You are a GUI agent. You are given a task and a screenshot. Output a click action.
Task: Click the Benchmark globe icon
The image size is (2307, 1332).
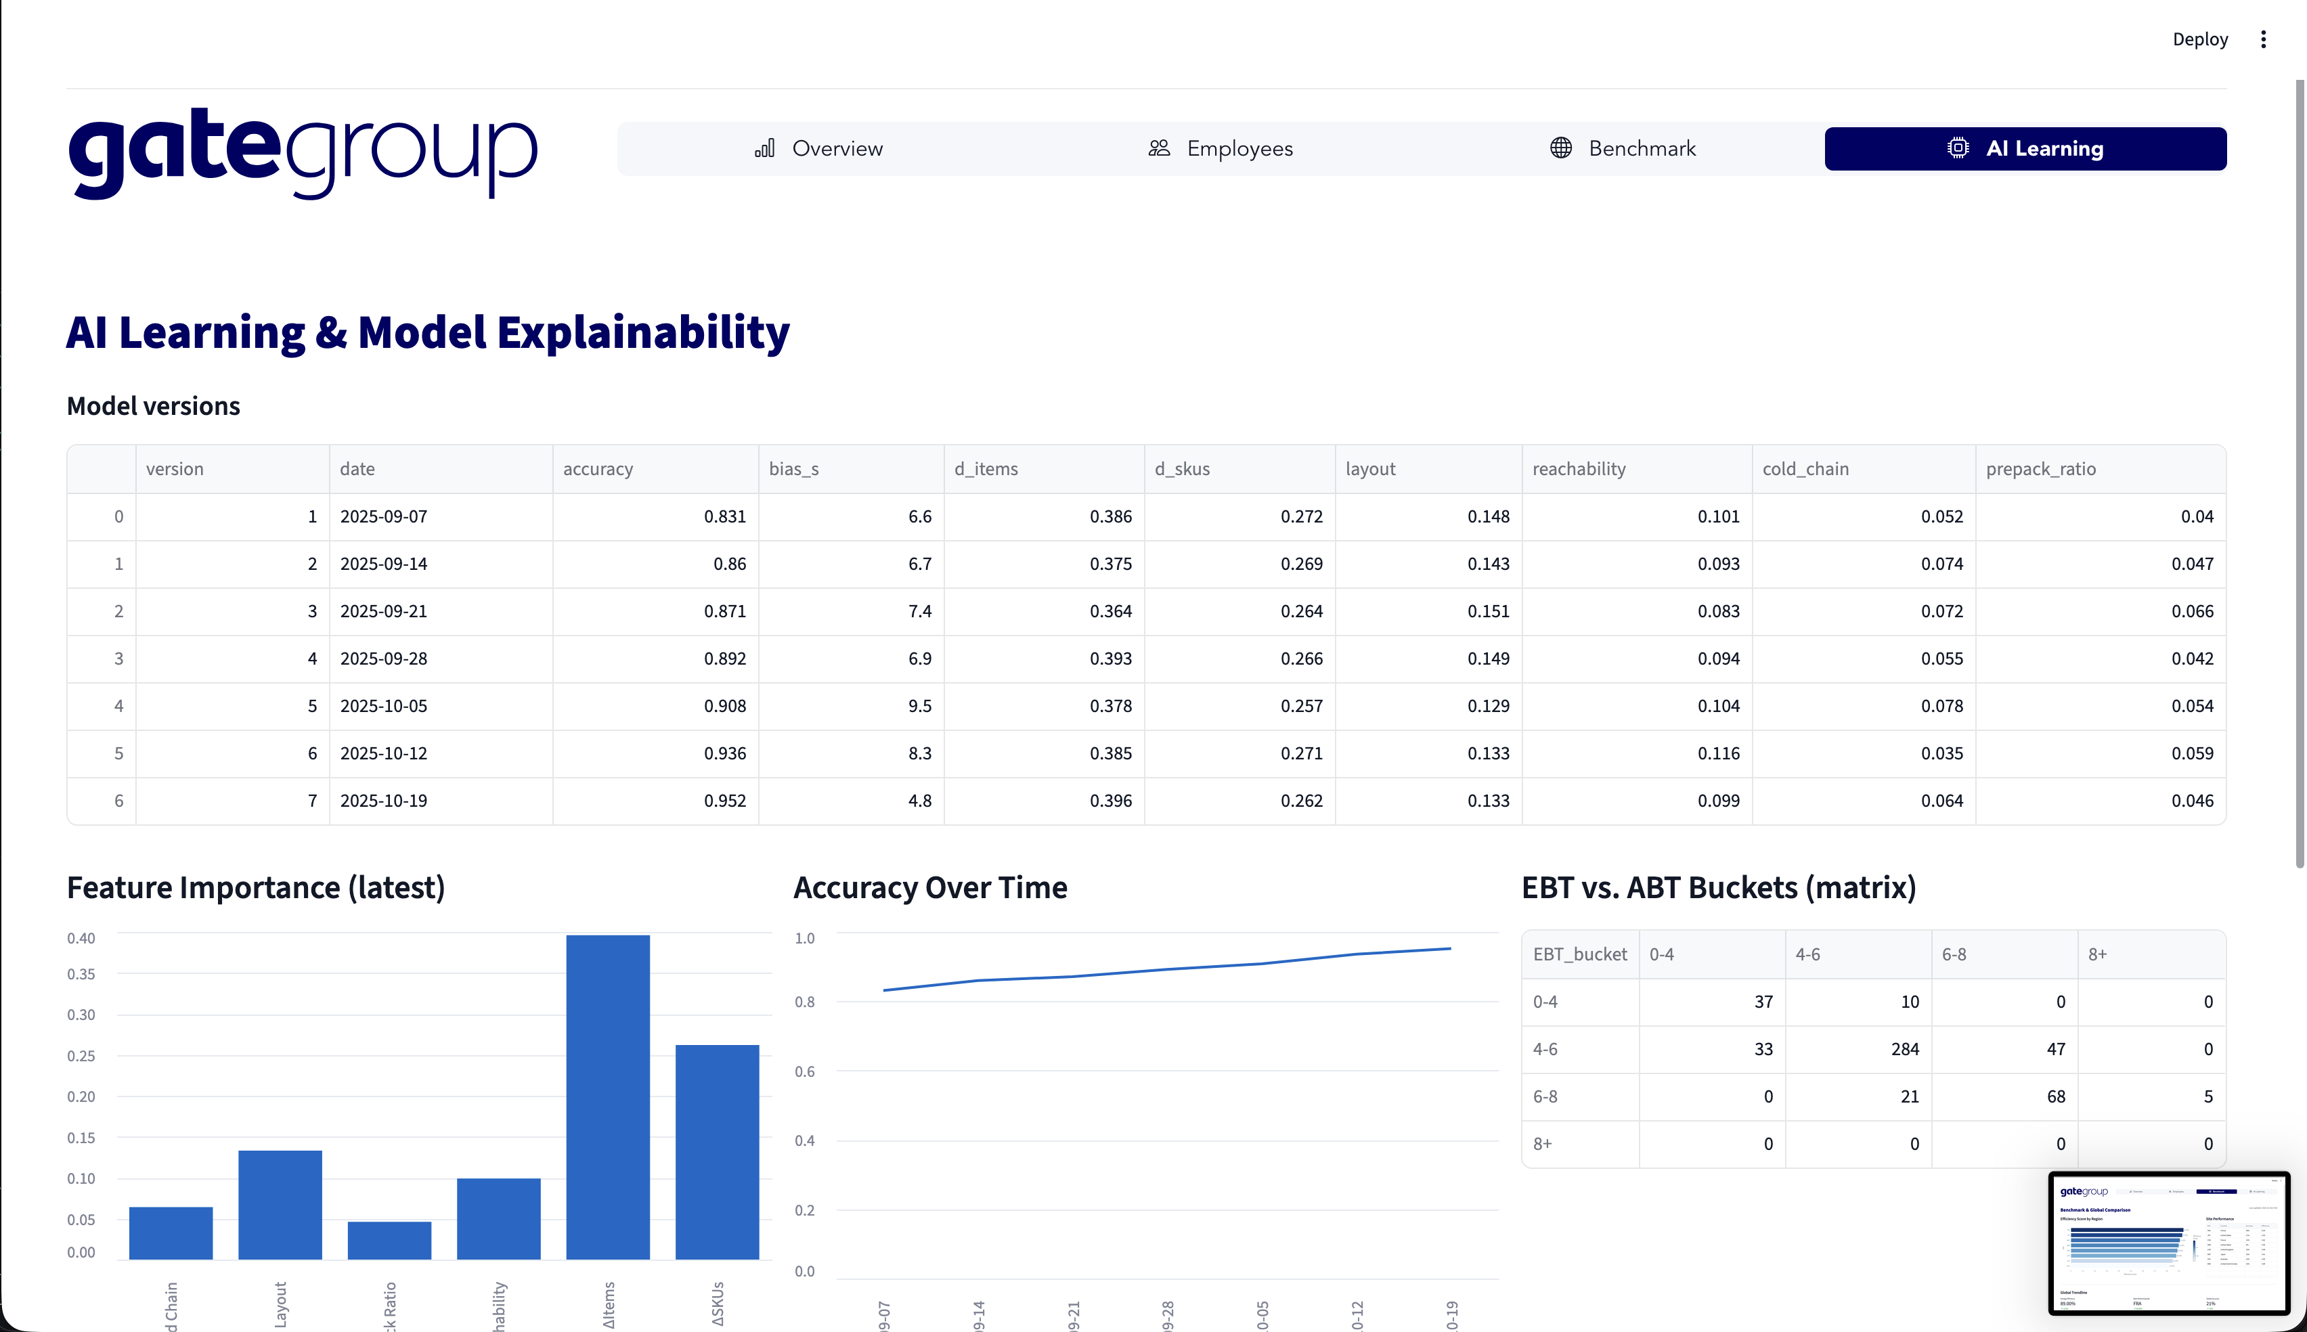(1560, 148)
